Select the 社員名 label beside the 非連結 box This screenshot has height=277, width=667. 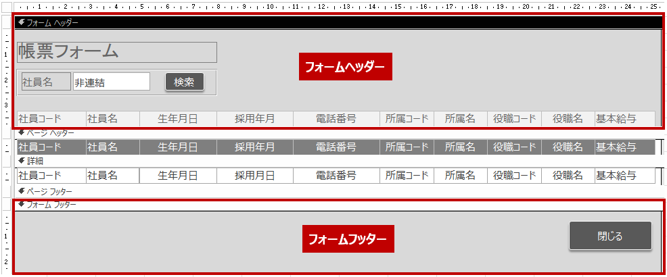click(46, 82)
